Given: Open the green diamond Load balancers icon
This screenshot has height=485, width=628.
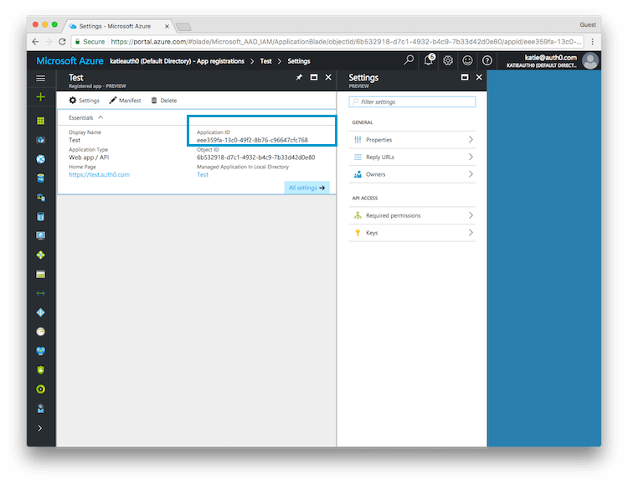Looking at the screenshot, I should pos(40,255).
